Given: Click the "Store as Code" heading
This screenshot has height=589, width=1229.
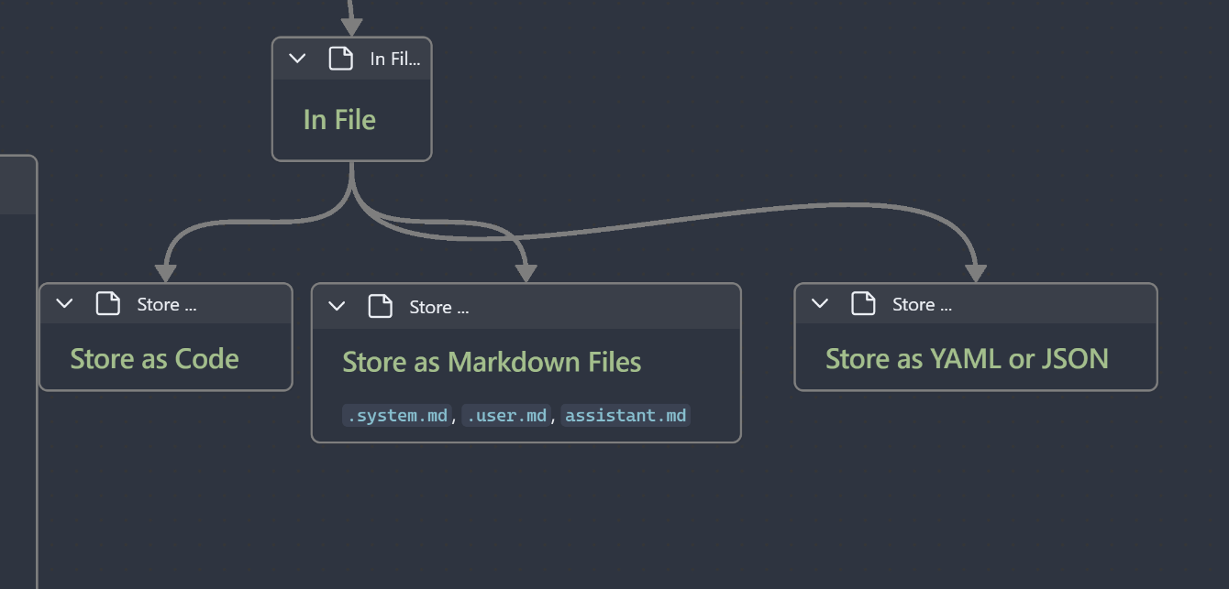Looking at the screenshot, I should [x=154, y=359].
